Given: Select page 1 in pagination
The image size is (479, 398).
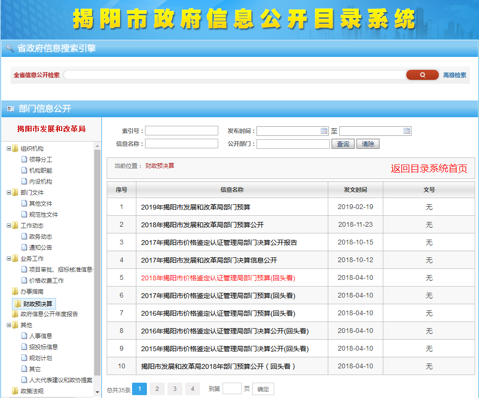Looking at the screenshot, I should 139,389.
